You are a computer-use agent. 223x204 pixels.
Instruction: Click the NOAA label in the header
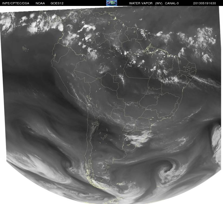(40, 3)
